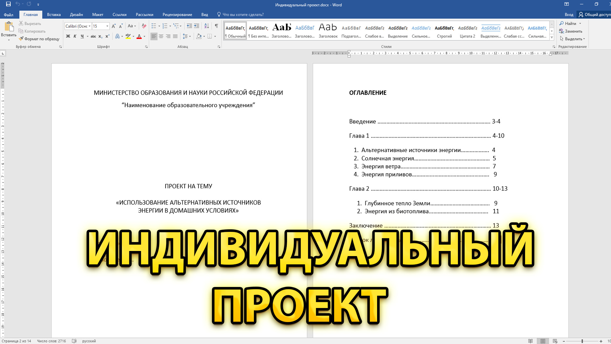Apply strikethrough formatting
This screenshot has height=344, width=611.
tap(93, 36)
